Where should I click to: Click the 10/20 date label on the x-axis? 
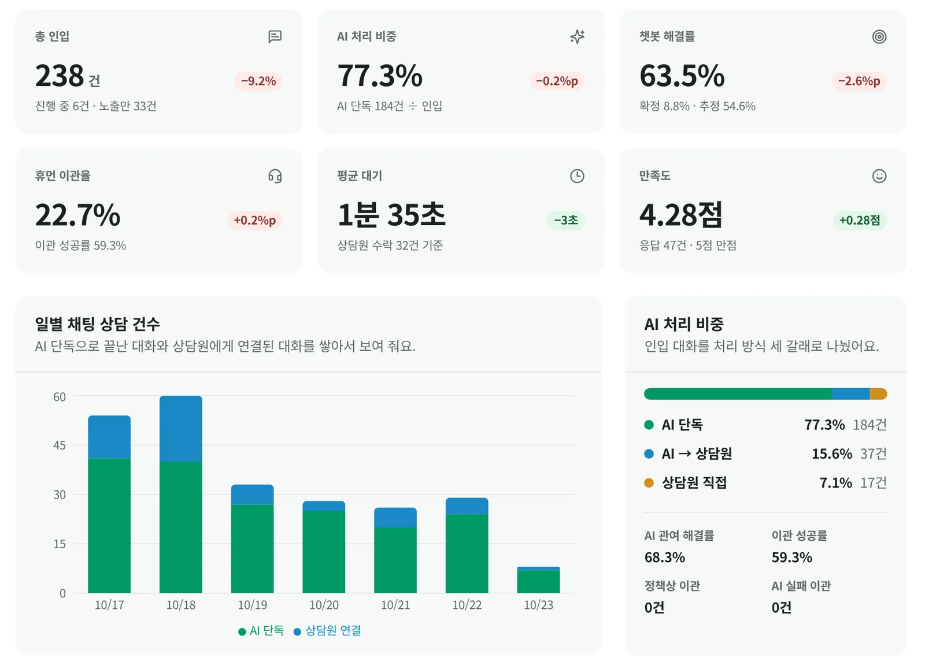(324, 605)
